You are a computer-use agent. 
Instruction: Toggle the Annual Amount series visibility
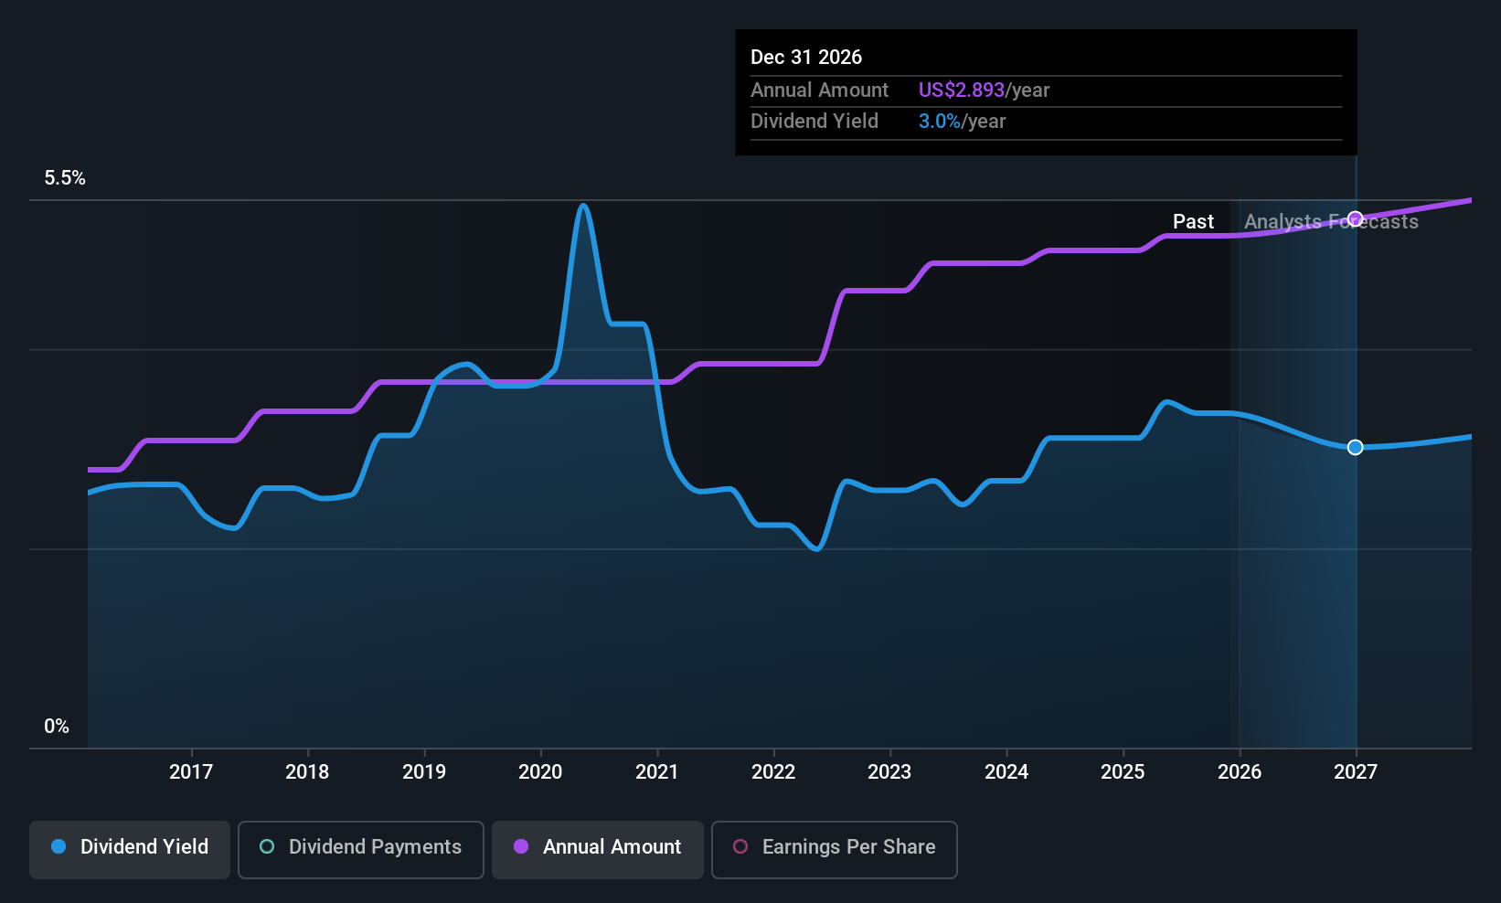tap(597, 848)
